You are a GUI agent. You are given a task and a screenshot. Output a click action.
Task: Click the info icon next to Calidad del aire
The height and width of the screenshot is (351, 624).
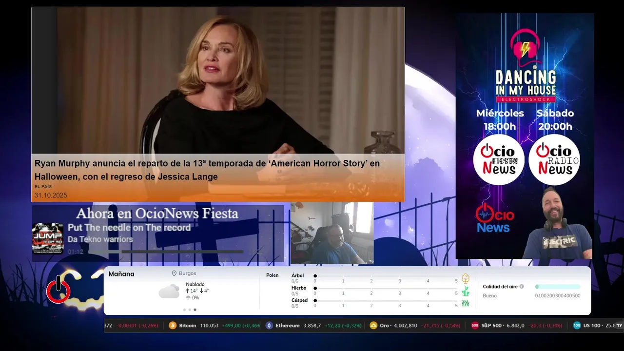pos(522,287)
